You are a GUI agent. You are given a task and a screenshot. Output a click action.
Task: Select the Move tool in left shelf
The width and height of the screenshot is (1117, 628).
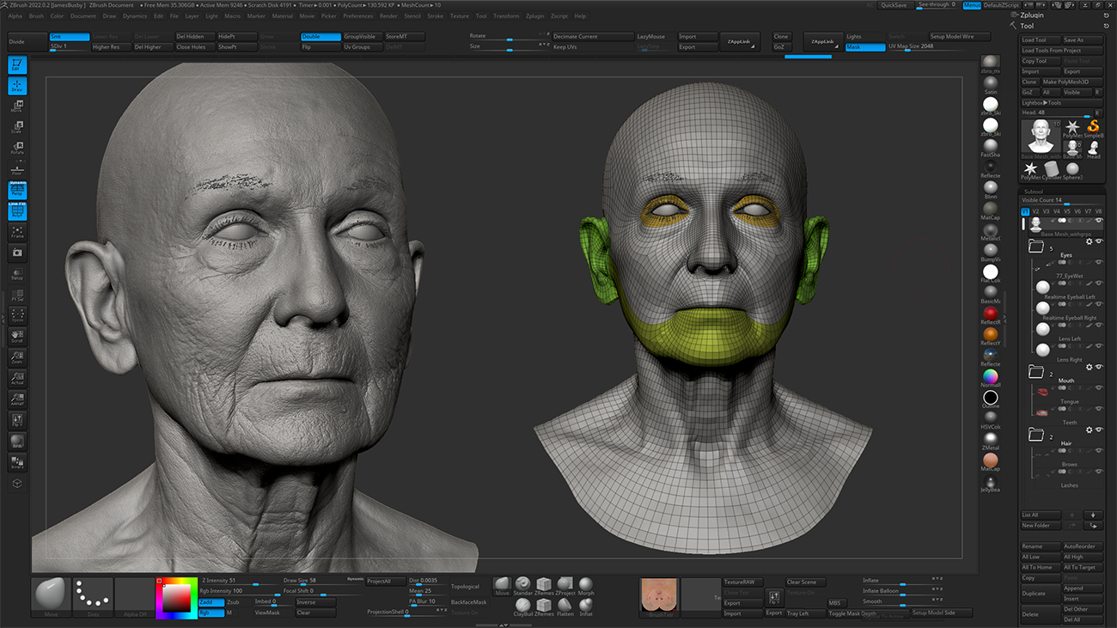pyautogui.click(x=17, y=107)
